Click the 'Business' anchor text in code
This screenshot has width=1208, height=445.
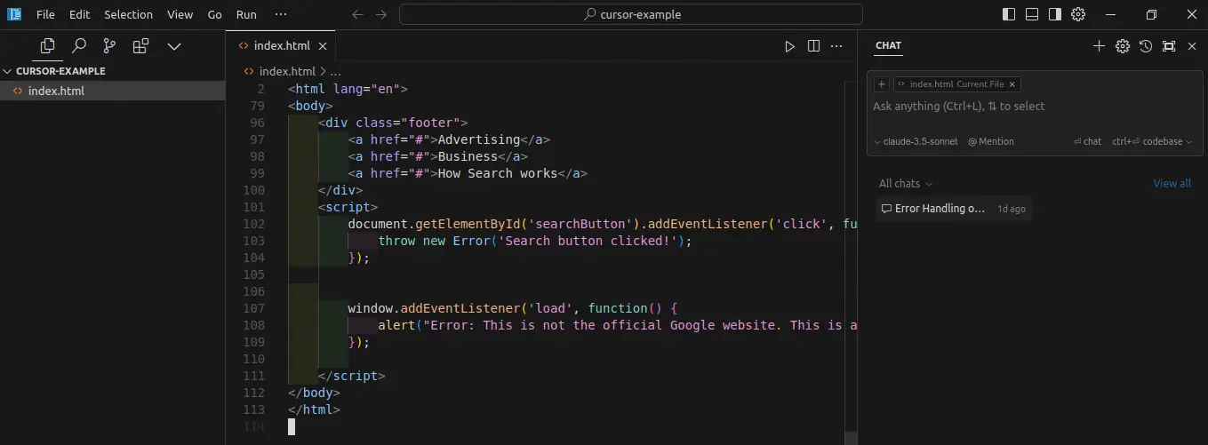(468, 156)
